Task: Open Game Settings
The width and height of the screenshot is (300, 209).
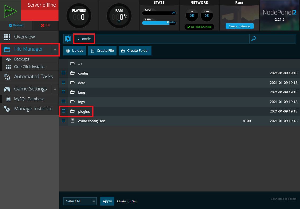Action: click(26, 89)
